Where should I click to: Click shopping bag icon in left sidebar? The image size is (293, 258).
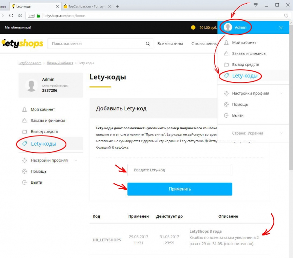click(x=24, y=121)
